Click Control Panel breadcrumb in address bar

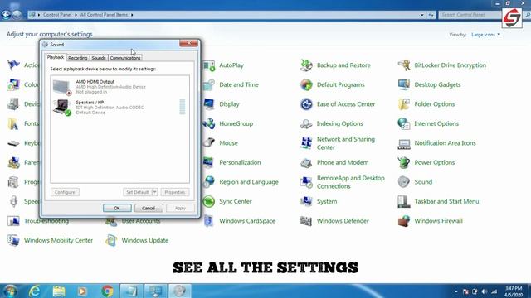coord(57,15)
